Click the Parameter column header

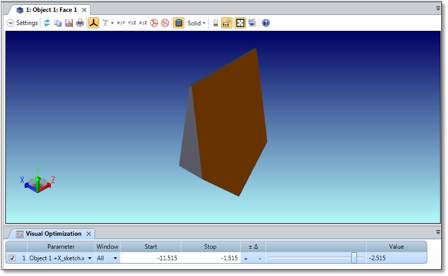pyautogui.click(x=61, y=246)
